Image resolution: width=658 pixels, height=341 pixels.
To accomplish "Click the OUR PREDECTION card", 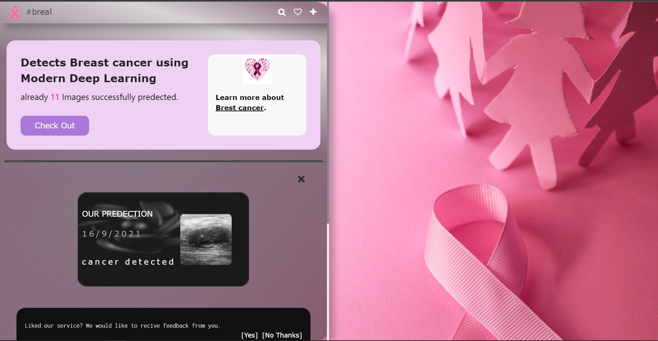I will tap(117, 214).
